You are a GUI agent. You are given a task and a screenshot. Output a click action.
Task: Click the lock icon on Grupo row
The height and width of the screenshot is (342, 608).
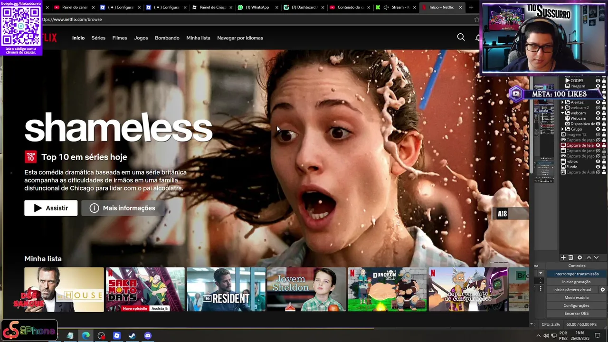(604, 129)
